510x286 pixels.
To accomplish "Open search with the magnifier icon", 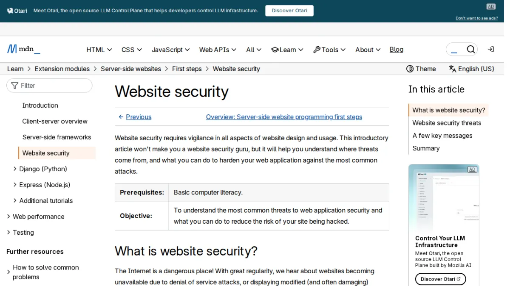I will coord(471,50).
